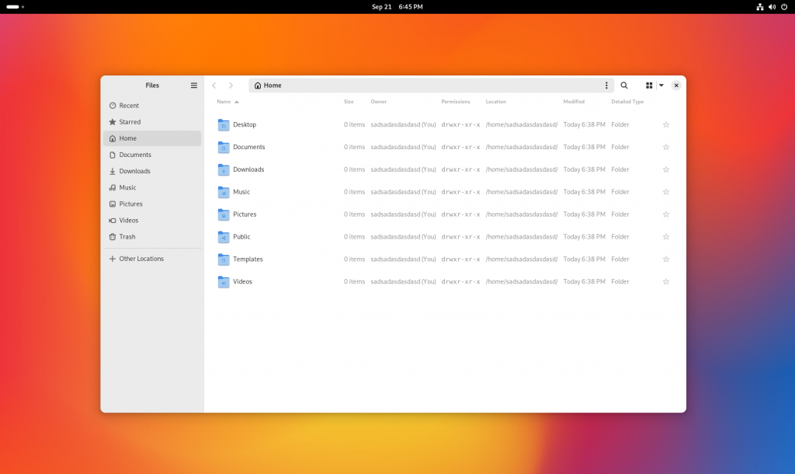Switch to grid view icon
795x474 pixels.
649,85
